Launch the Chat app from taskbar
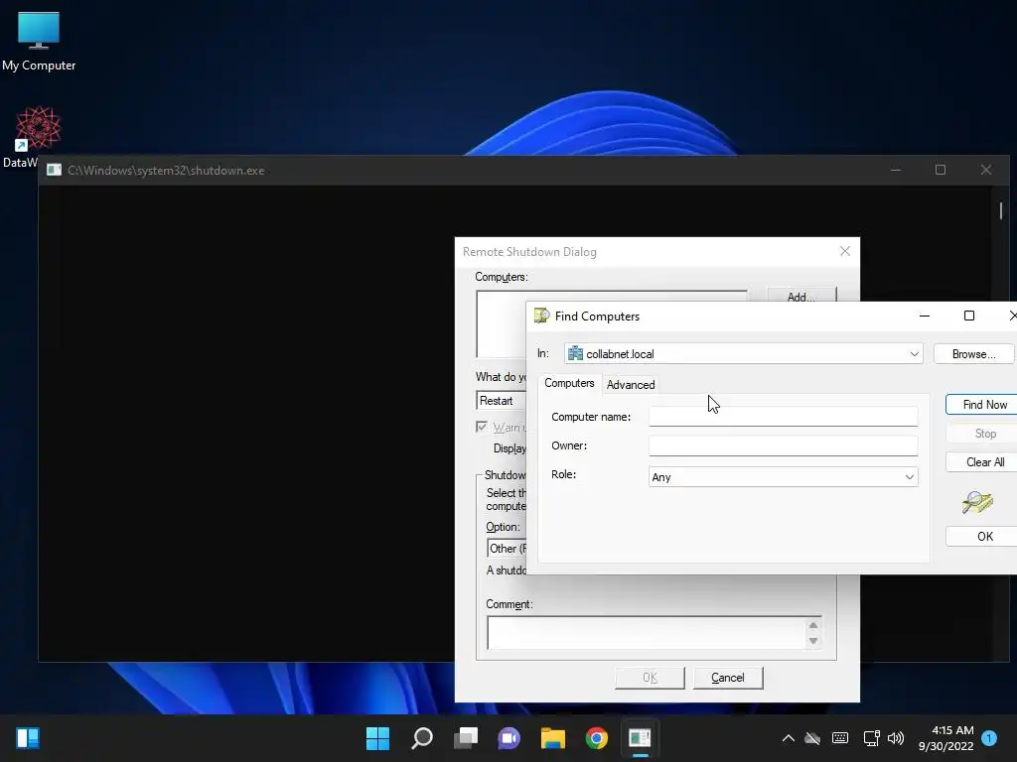This screenshot has width=1017, height=762. 509,738
